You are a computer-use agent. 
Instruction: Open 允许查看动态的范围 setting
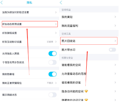(89, 74)
